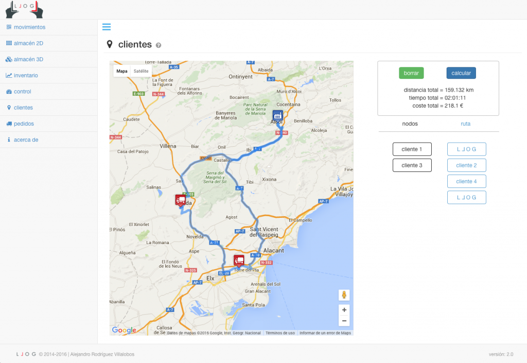Image resolution: width=527 pixels, height=363 pixels.
Task: Open almacén 3D using its cubes icon
Action: (8, 59)
